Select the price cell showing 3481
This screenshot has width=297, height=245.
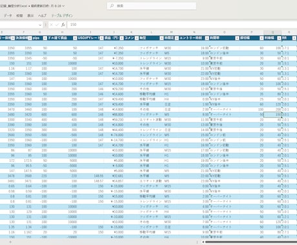click(8, 181)
